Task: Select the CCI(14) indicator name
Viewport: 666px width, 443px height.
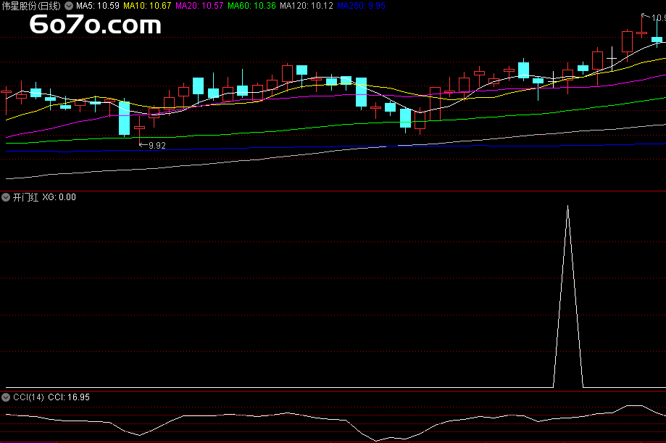Action: [x=28, y=397]
